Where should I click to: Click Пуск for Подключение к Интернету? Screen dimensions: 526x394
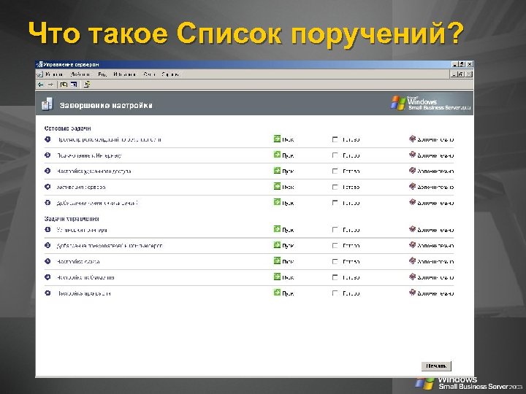(x=283, y=155)
